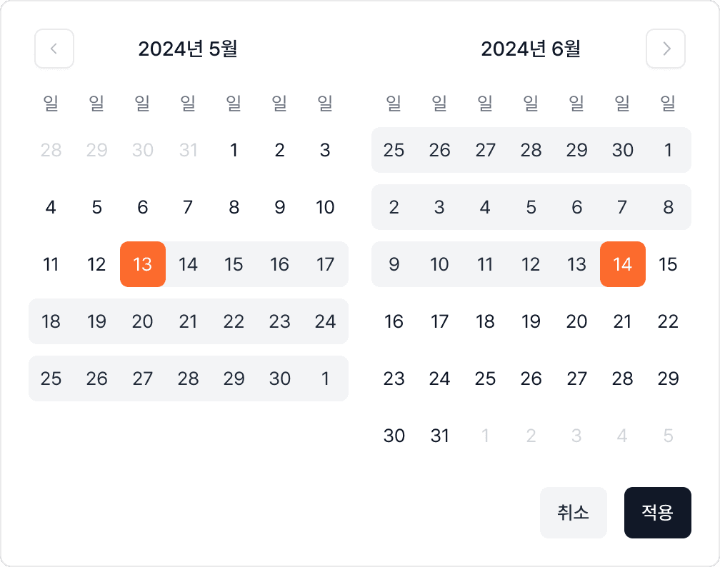Go to previous month with left chevron
The height and width of the screenshot is (567, 720).
point(54,49)
